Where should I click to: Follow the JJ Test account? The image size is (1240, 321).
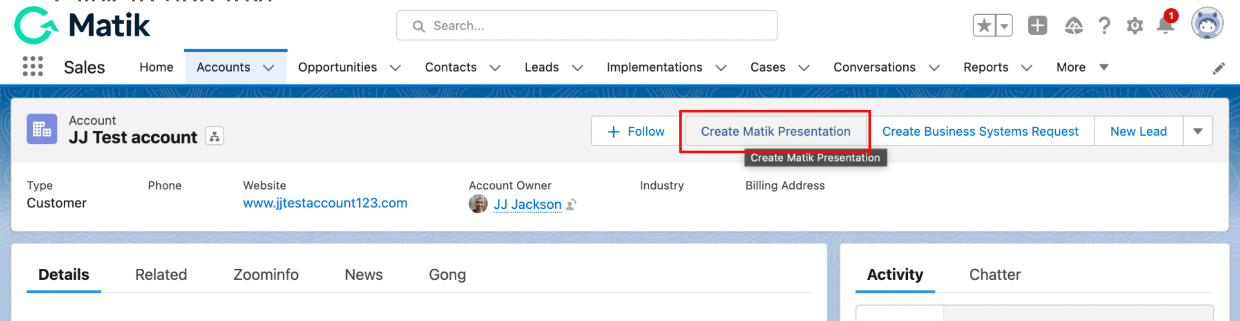coord(635,131)
